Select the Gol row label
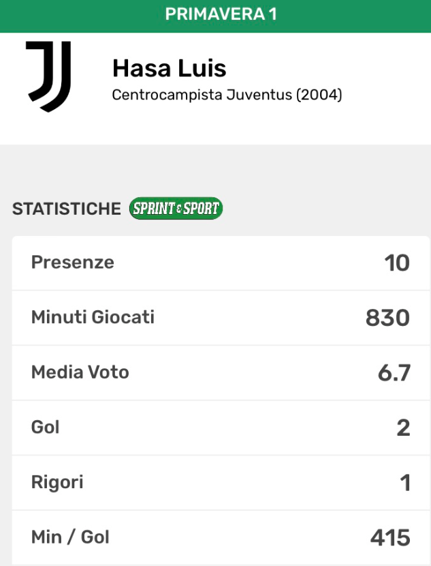 click(46, 427)
